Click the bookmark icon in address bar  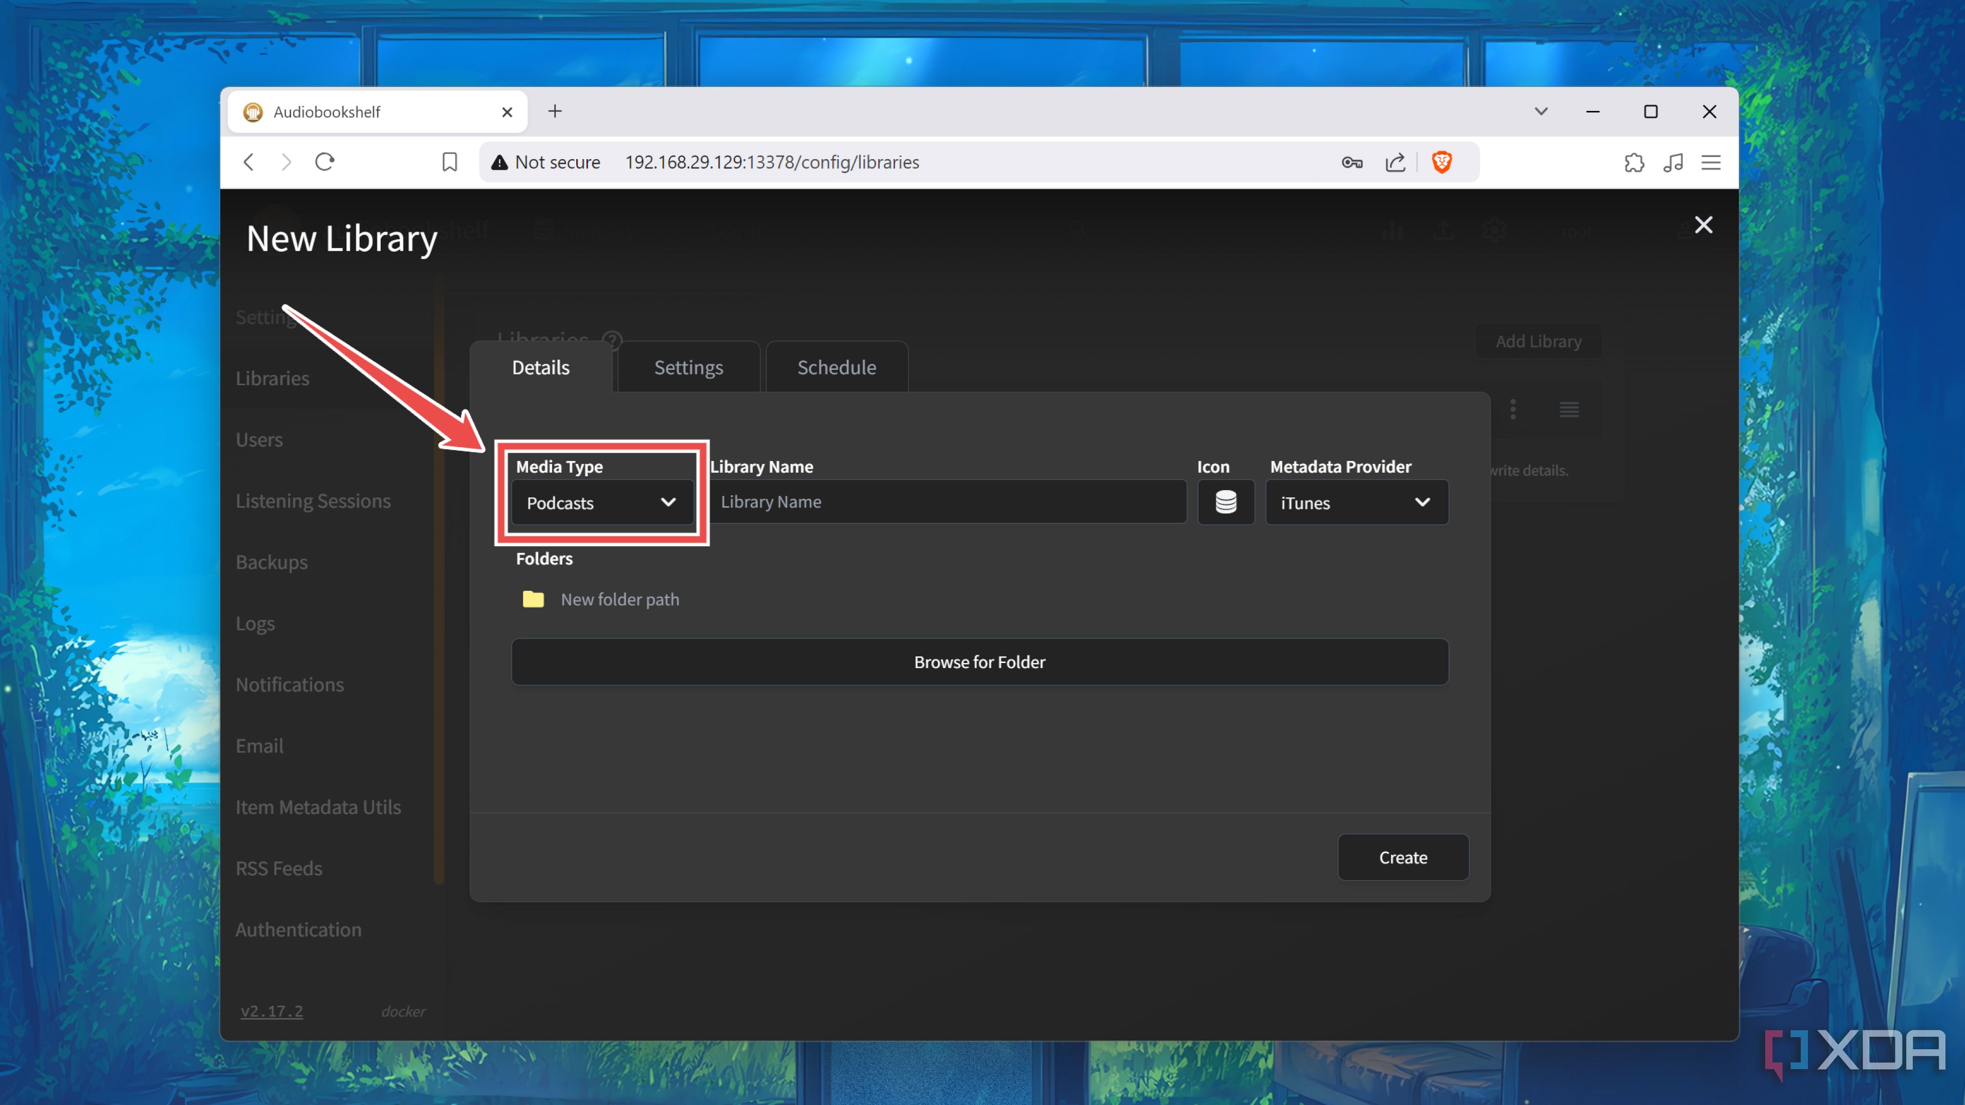(x=449, y=162)
